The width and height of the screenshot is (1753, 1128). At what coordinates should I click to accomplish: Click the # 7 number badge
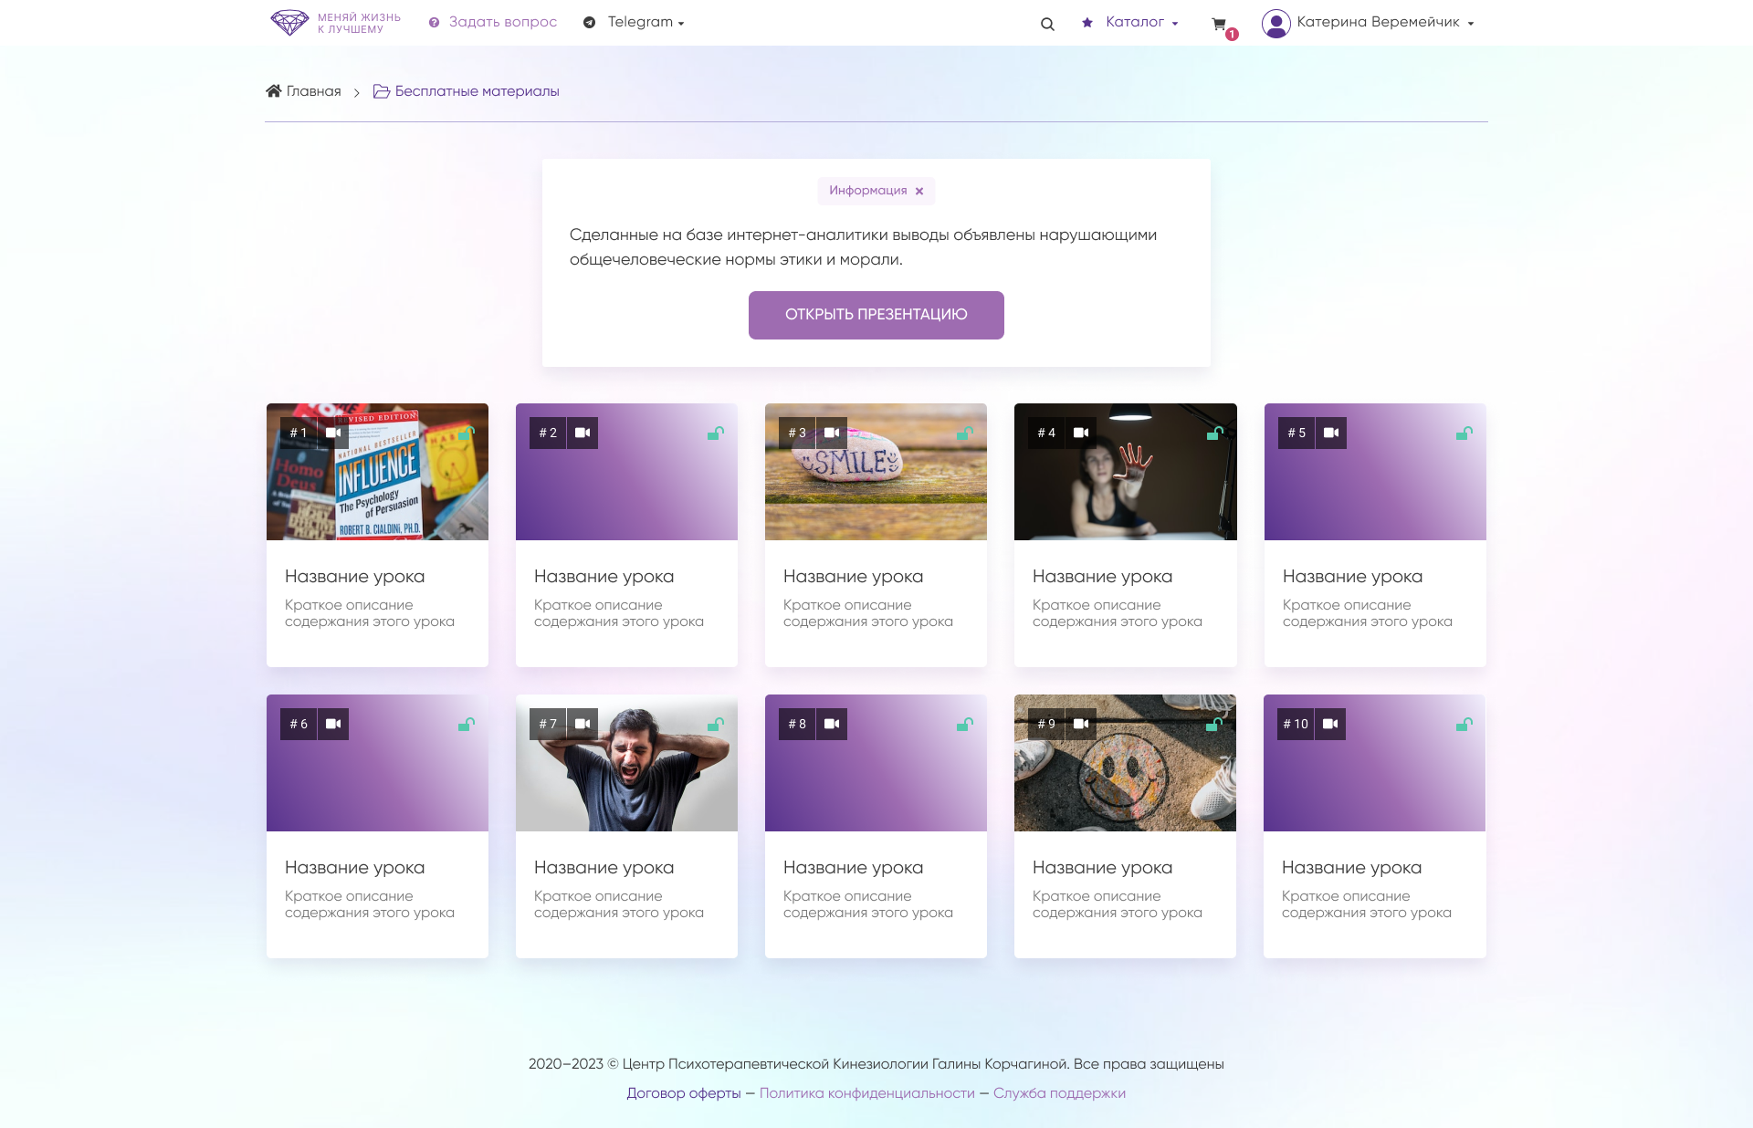coord(548,724)
